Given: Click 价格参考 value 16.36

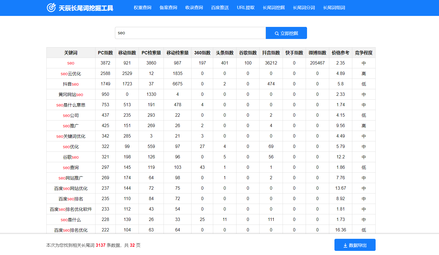Looking at the screenshot, I should tap(340, 230).
